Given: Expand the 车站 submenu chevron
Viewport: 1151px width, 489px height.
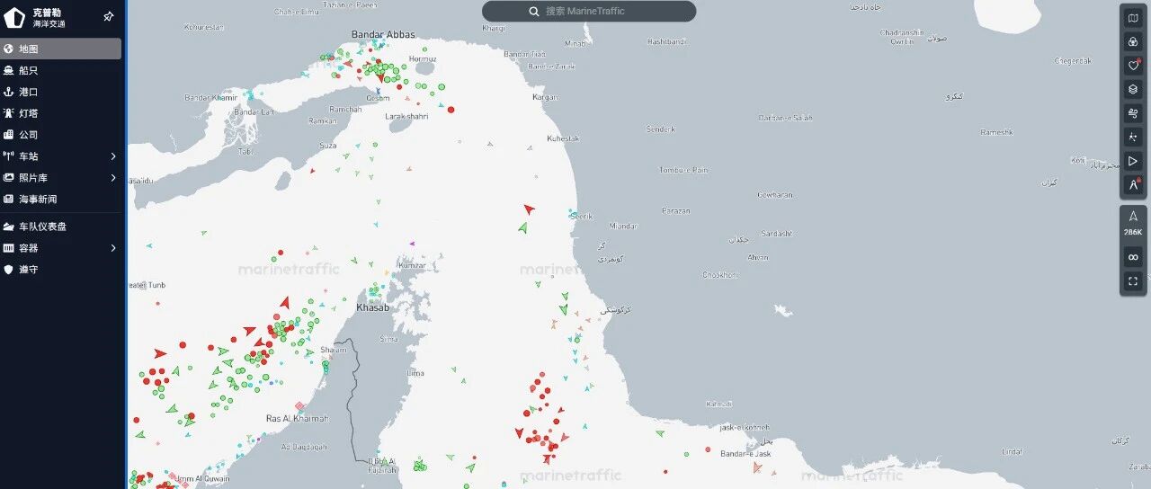Looking at the screenshot, I should [x=113, y=156].
